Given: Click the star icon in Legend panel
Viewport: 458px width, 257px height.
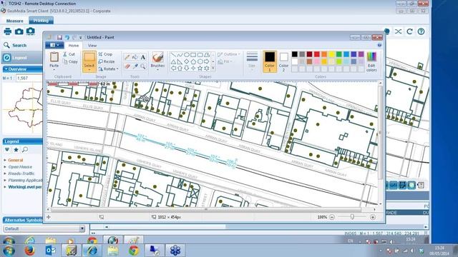Looking at the screenshot, I should point(16,149).
